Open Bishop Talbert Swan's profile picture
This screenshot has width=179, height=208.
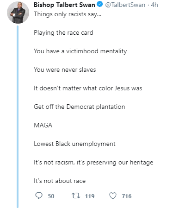(x=18, y=13)
